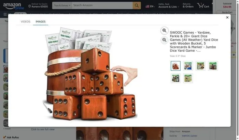Select the IMAGES tab
Viewport: 239px width, 140px height.
(41, 21)
